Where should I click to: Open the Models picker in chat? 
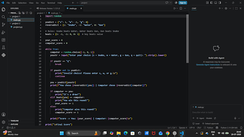tap(209, 118)
